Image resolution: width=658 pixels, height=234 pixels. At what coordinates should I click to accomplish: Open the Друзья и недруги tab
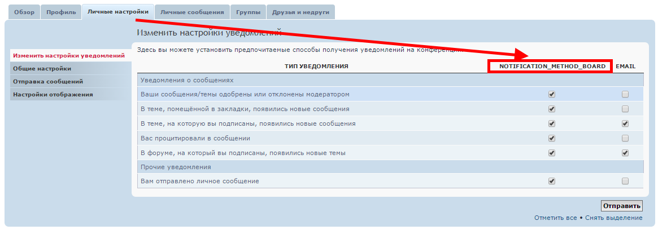(x=300, y=12)
